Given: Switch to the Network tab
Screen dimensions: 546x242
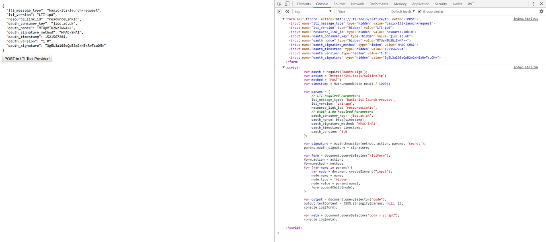Looking at the screenshot, I should (357, 4).
